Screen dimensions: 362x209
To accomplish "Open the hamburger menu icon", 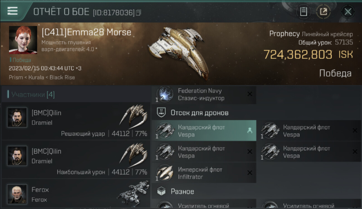I will (13, 11).
